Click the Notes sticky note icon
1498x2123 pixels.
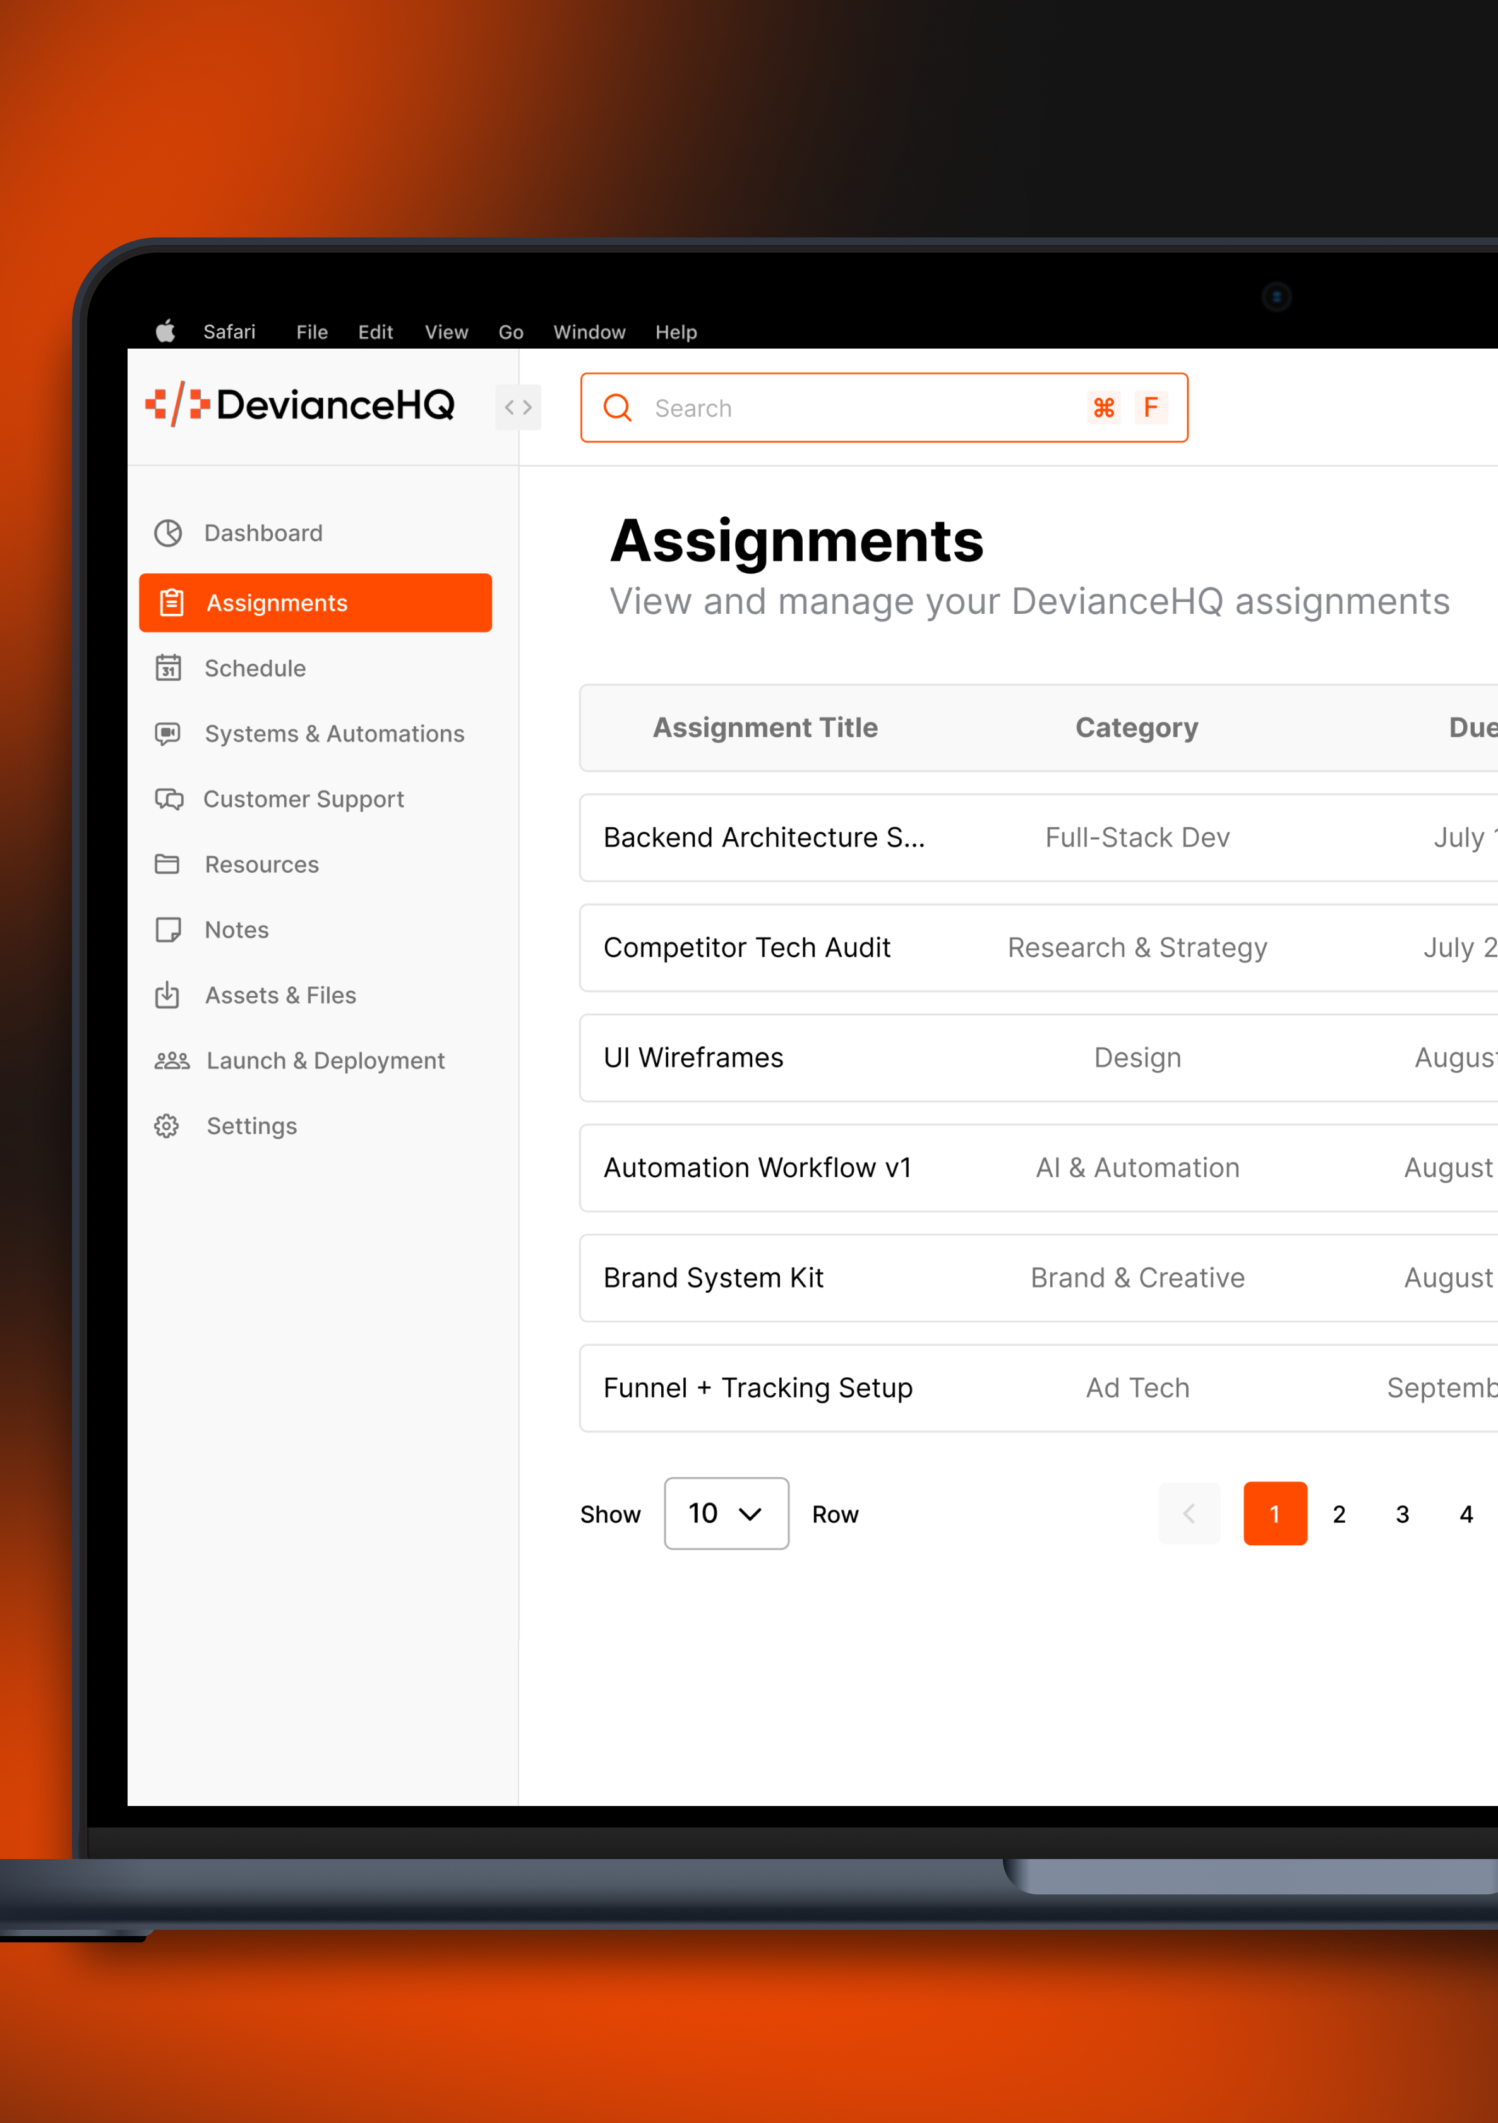pyautogui.click(x=168, y=930)
